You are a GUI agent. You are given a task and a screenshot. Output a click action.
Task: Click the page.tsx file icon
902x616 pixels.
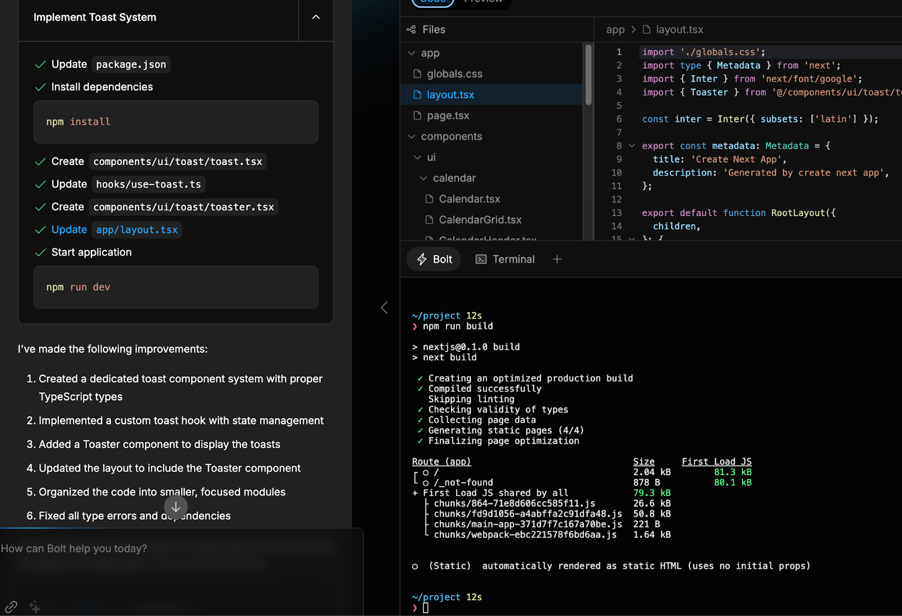tap(417, 115)
